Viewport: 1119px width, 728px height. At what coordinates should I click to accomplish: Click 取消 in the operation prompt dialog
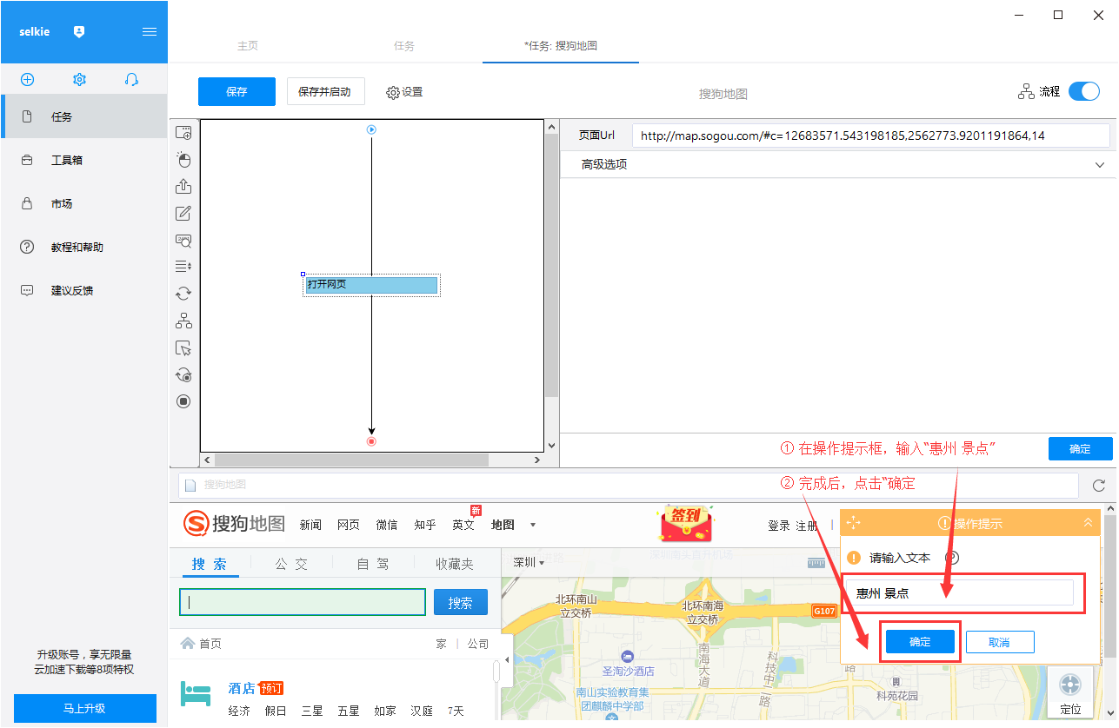pyautogui.click(x=1000, y=642)
